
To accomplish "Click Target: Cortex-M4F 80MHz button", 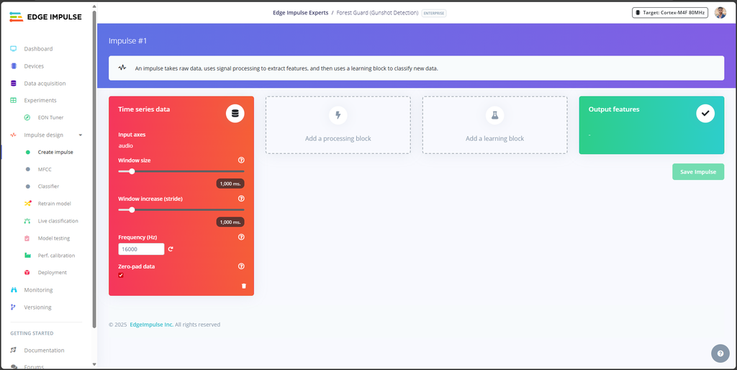I will [x=670, y=13].
